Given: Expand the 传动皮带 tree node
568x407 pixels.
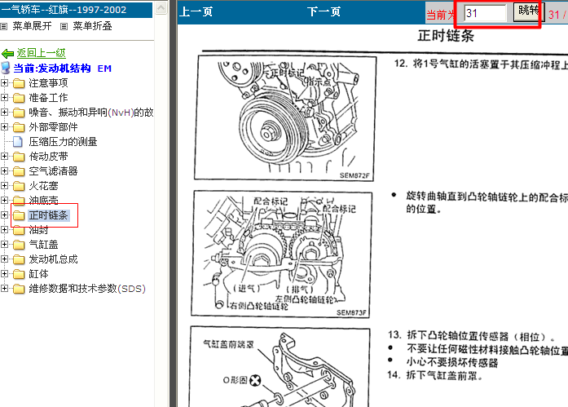Looking at the screenshot, I should point(4,157).
